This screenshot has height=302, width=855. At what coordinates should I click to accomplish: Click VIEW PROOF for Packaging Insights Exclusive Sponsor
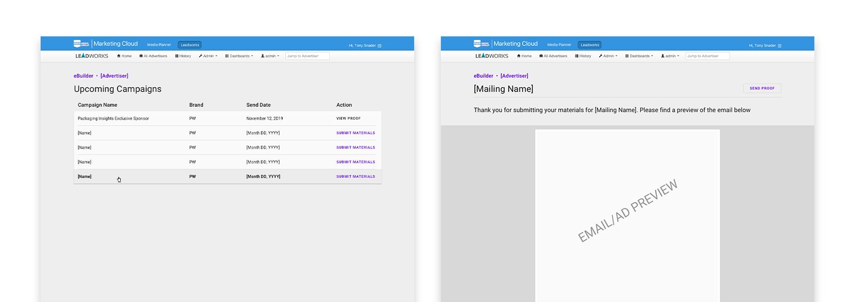click(x=348, y=119)
